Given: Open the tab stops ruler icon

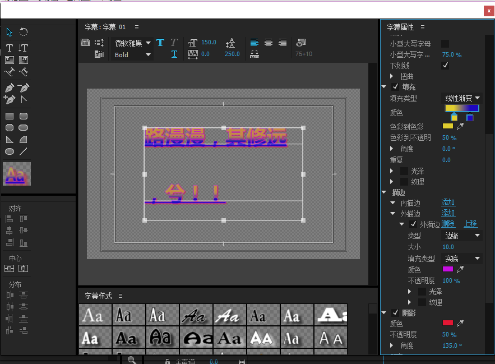Looking at the screenshot, I should [254, 54].
